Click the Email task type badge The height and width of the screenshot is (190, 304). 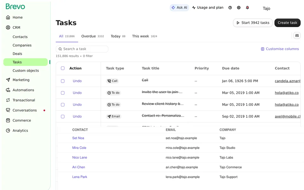[x=114, y=116]
